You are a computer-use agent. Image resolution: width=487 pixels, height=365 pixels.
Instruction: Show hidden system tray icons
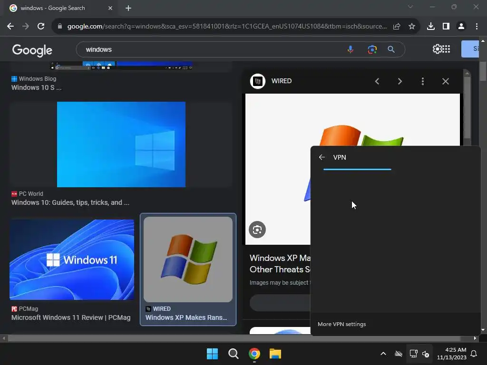383,354
